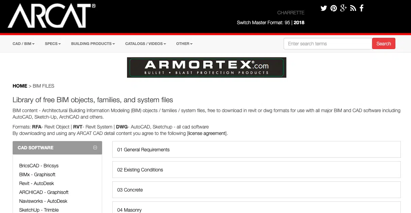This screenshot has height=213, width=411.
Task: Open the ARMORTEX banner advertisement
Action: pyautogui.click(x=206, y=67)
